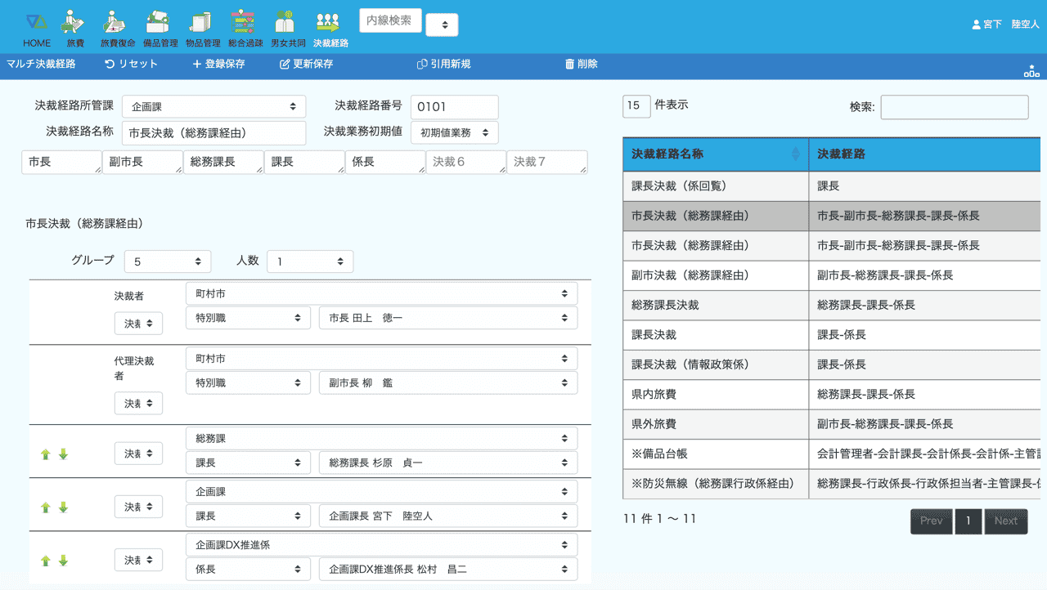Image resolution: width=1047 pixels, height=590 pixels.
Task: Click 削除 in the toolbar
Action: (x=581, y=64)
